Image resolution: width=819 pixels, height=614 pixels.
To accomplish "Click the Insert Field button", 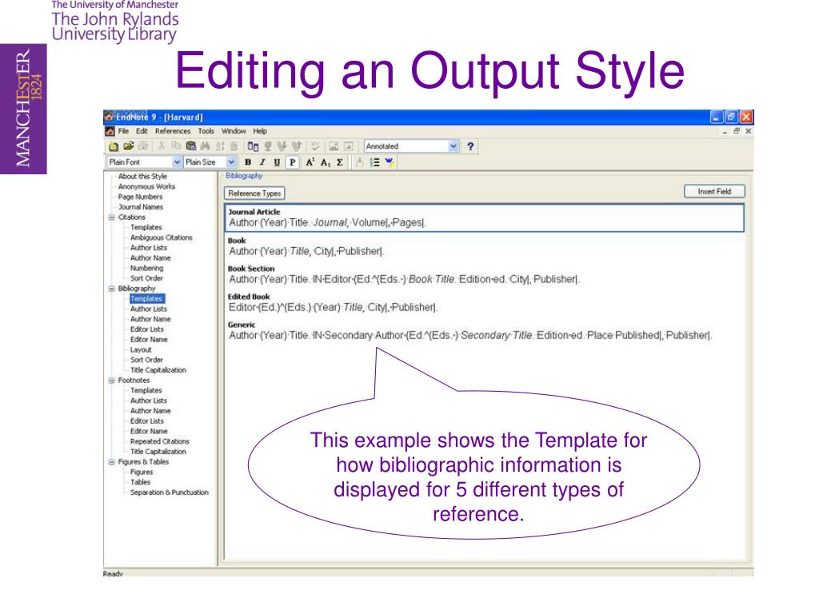I will pos(714,191).
